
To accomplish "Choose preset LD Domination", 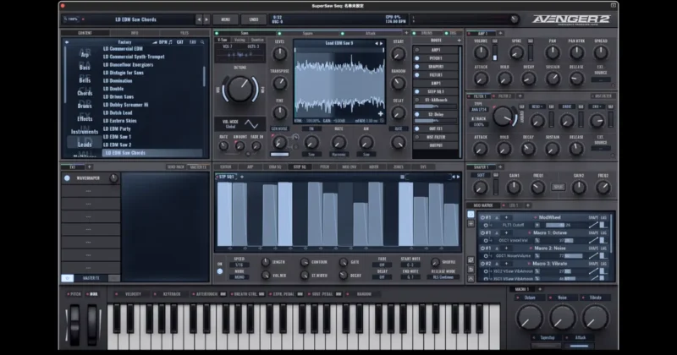I will tap(118, 80).
